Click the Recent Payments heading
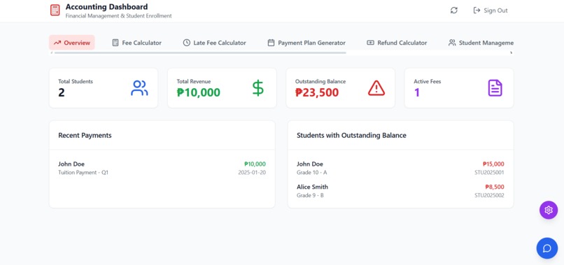Viewport: 564px width, 265px height. point(85,136)
